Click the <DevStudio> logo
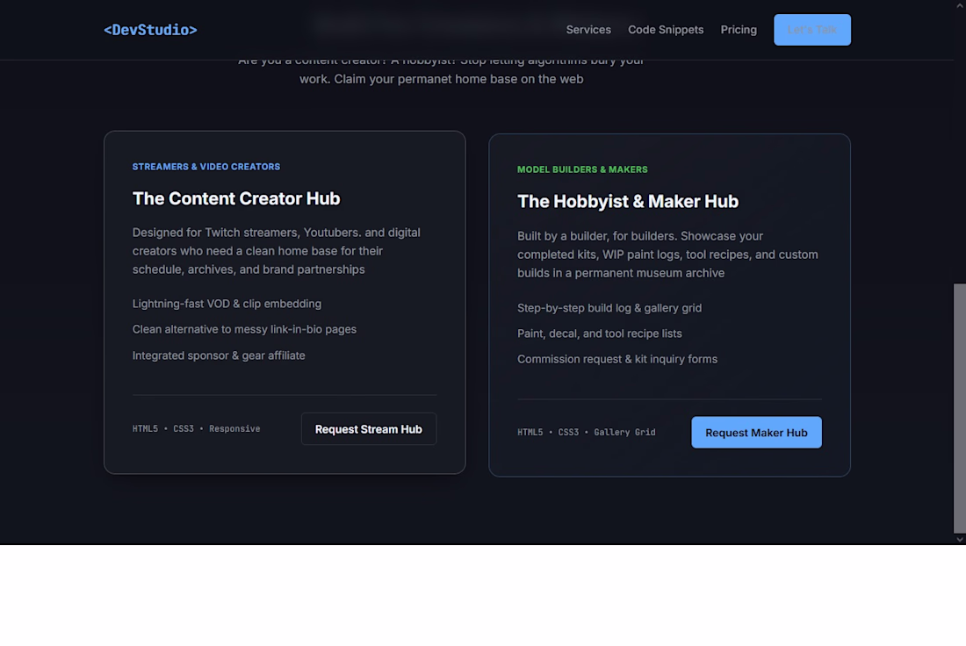The height and width of the screenshot is (646, 966). click(x=150, y=30)
